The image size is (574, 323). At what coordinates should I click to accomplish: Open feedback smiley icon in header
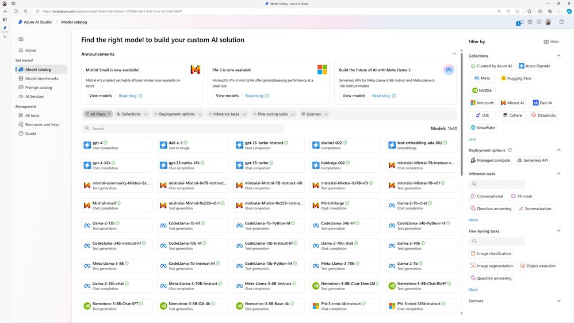click(x=539, y=22)
